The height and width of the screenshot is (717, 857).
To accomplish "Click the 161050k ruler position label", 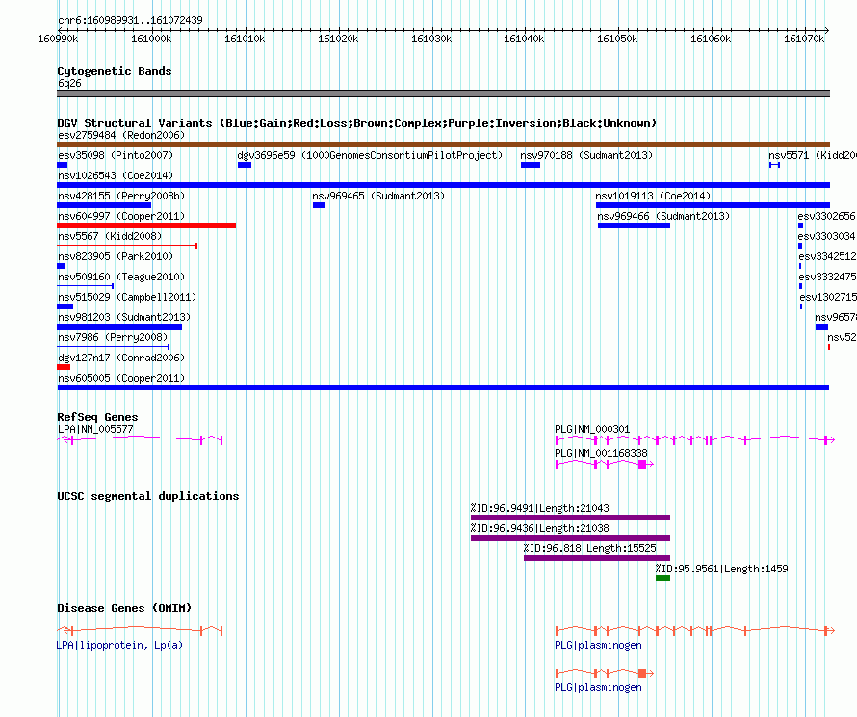I will 617,39.
